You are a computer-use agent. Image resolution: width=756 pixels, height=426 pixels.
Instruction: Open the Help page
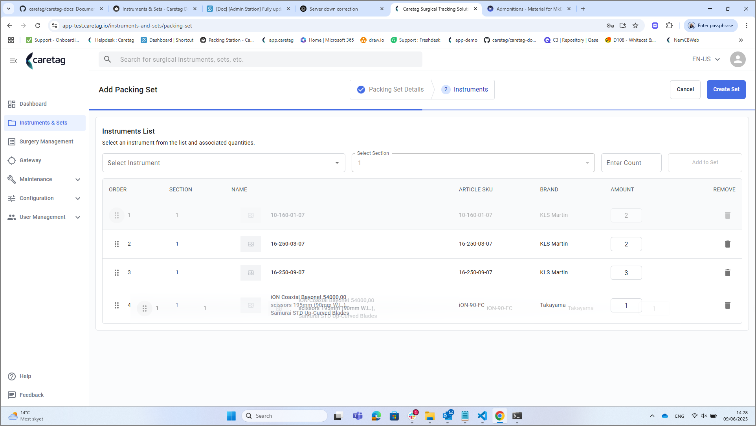[x=25, y=376]
